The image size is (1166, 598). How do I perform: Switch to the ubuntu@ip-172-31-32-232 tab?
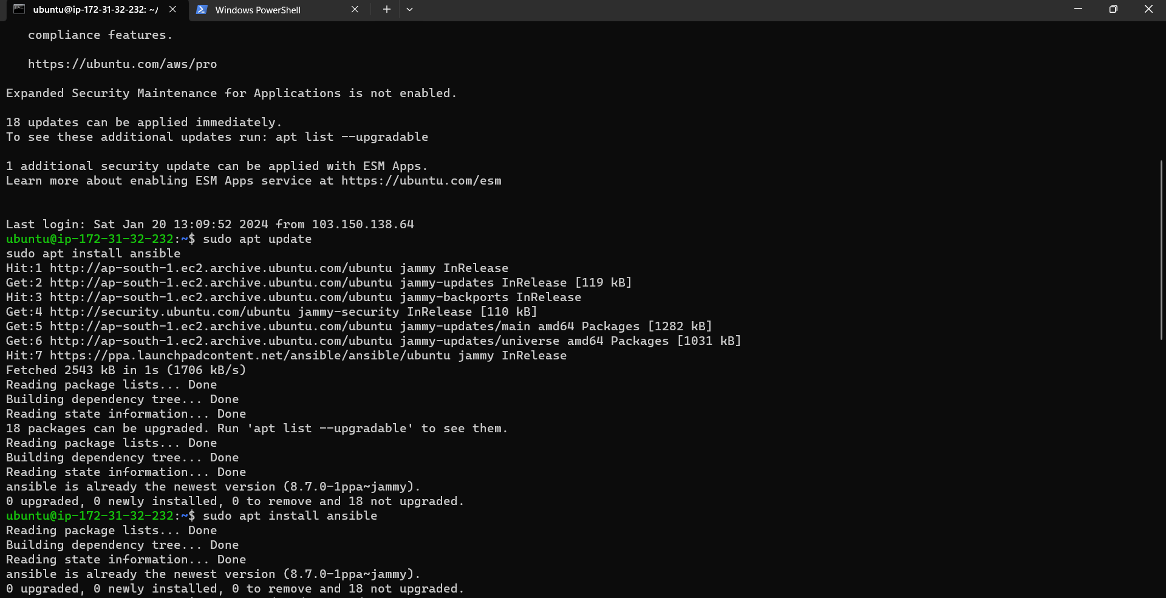click(95, 10)
